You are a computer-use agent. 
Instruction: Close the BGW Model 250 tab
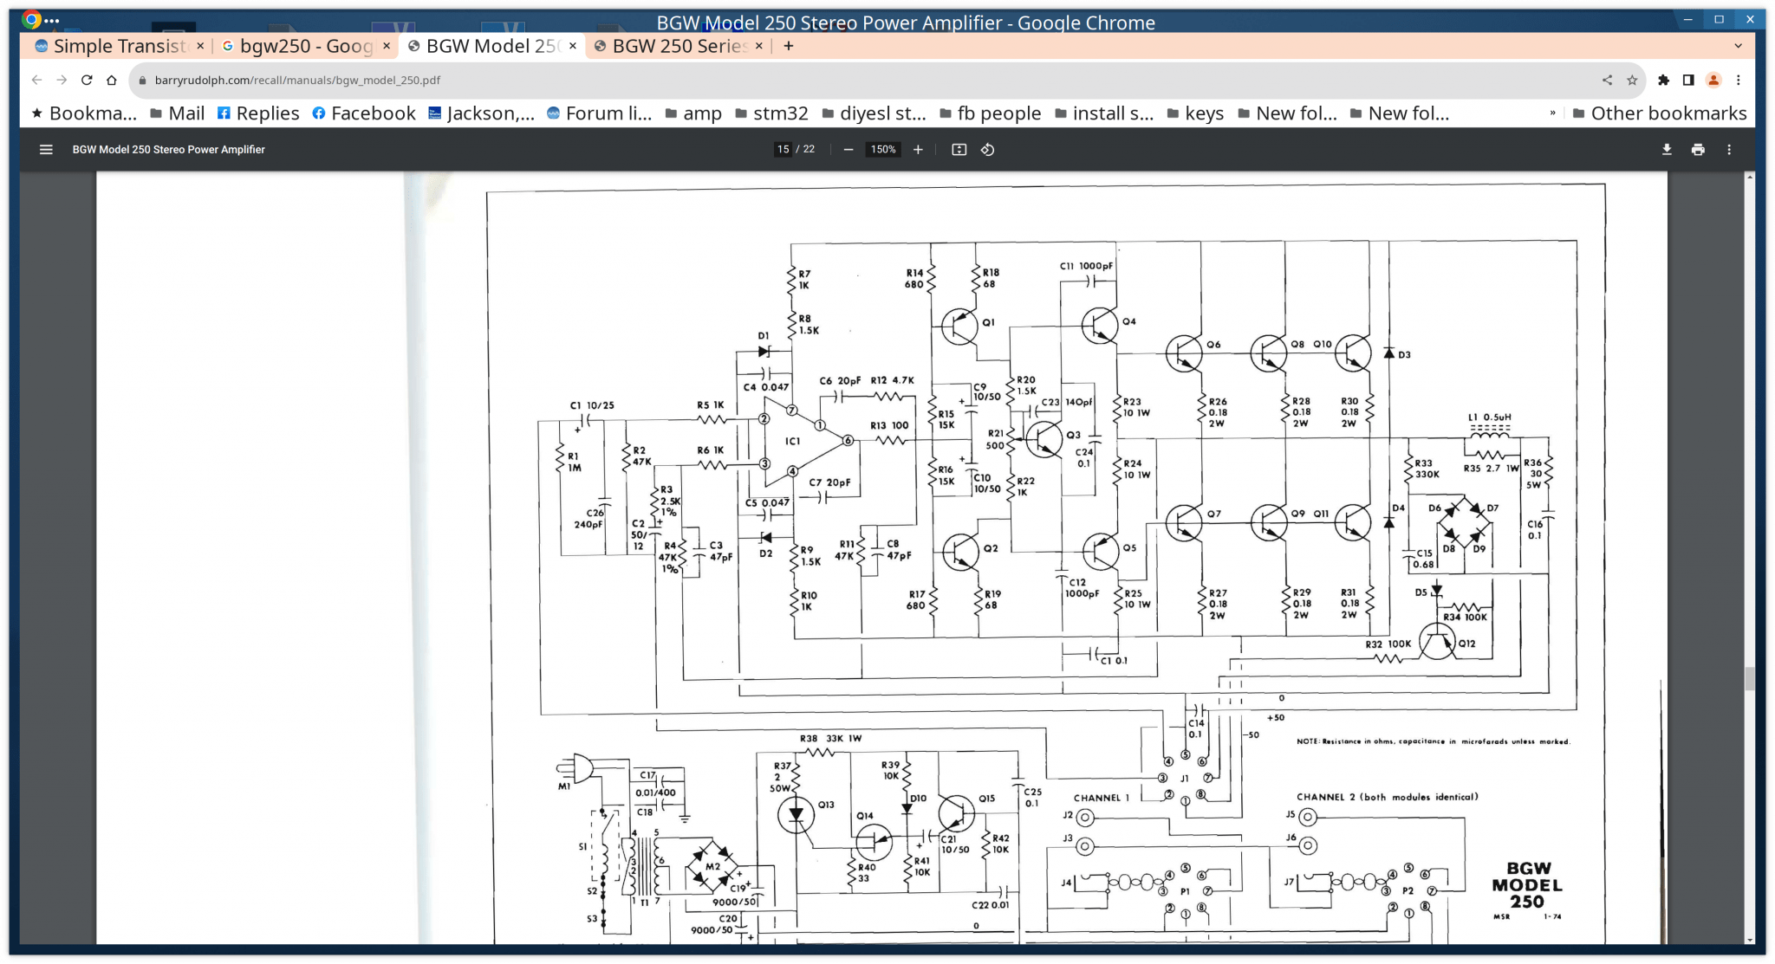(573, 46)
